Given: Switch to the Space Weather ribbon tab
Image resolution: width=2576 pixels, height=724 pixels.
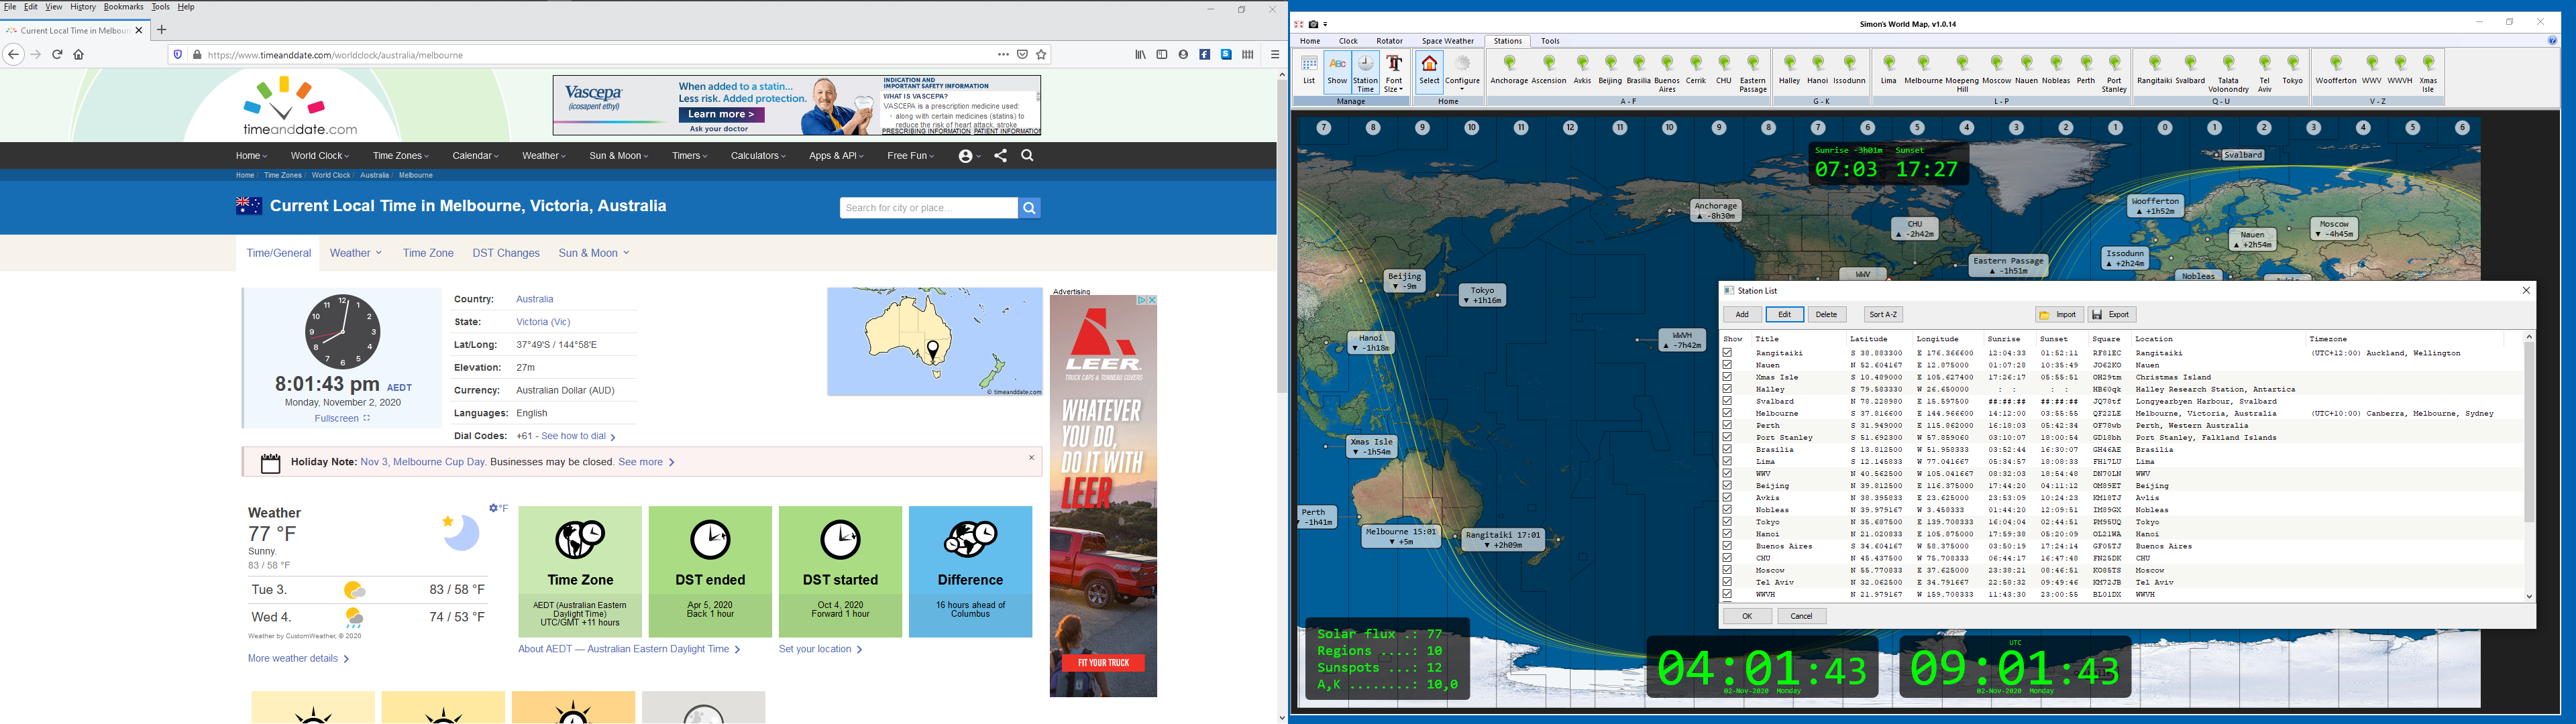Looking at the screenshot, I should [1447, 41].
